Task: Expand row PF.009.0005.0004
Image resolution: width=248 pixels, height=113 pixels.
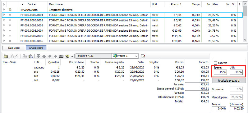Action: click(4, 30)
